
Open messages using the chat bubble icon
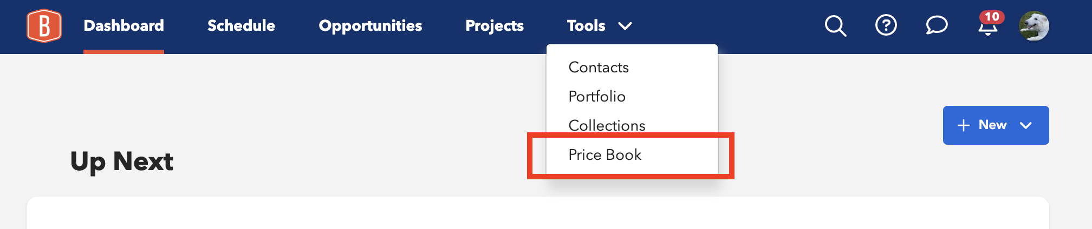tap(937, 25)
